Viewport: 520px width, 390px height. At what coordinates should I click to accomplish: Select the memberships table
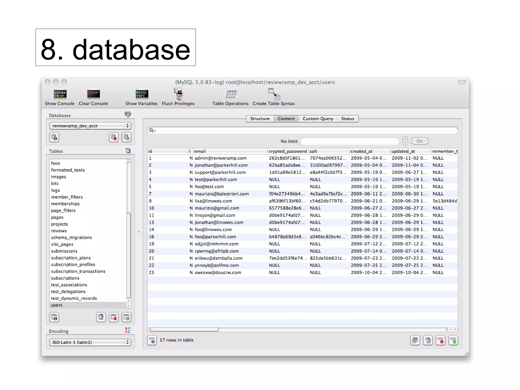click(88, 204)
